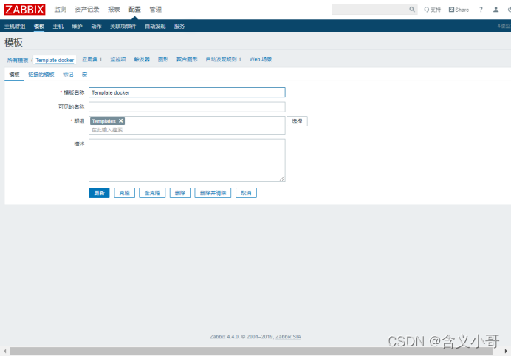This screenshot has width=511, height=356.
Task: Open the Web 场景 link
Action: coord(261,59)
